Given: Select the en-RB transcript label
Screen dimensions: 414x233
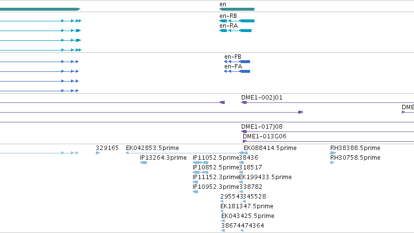Looking at the screenshot, I should (228, 16).
